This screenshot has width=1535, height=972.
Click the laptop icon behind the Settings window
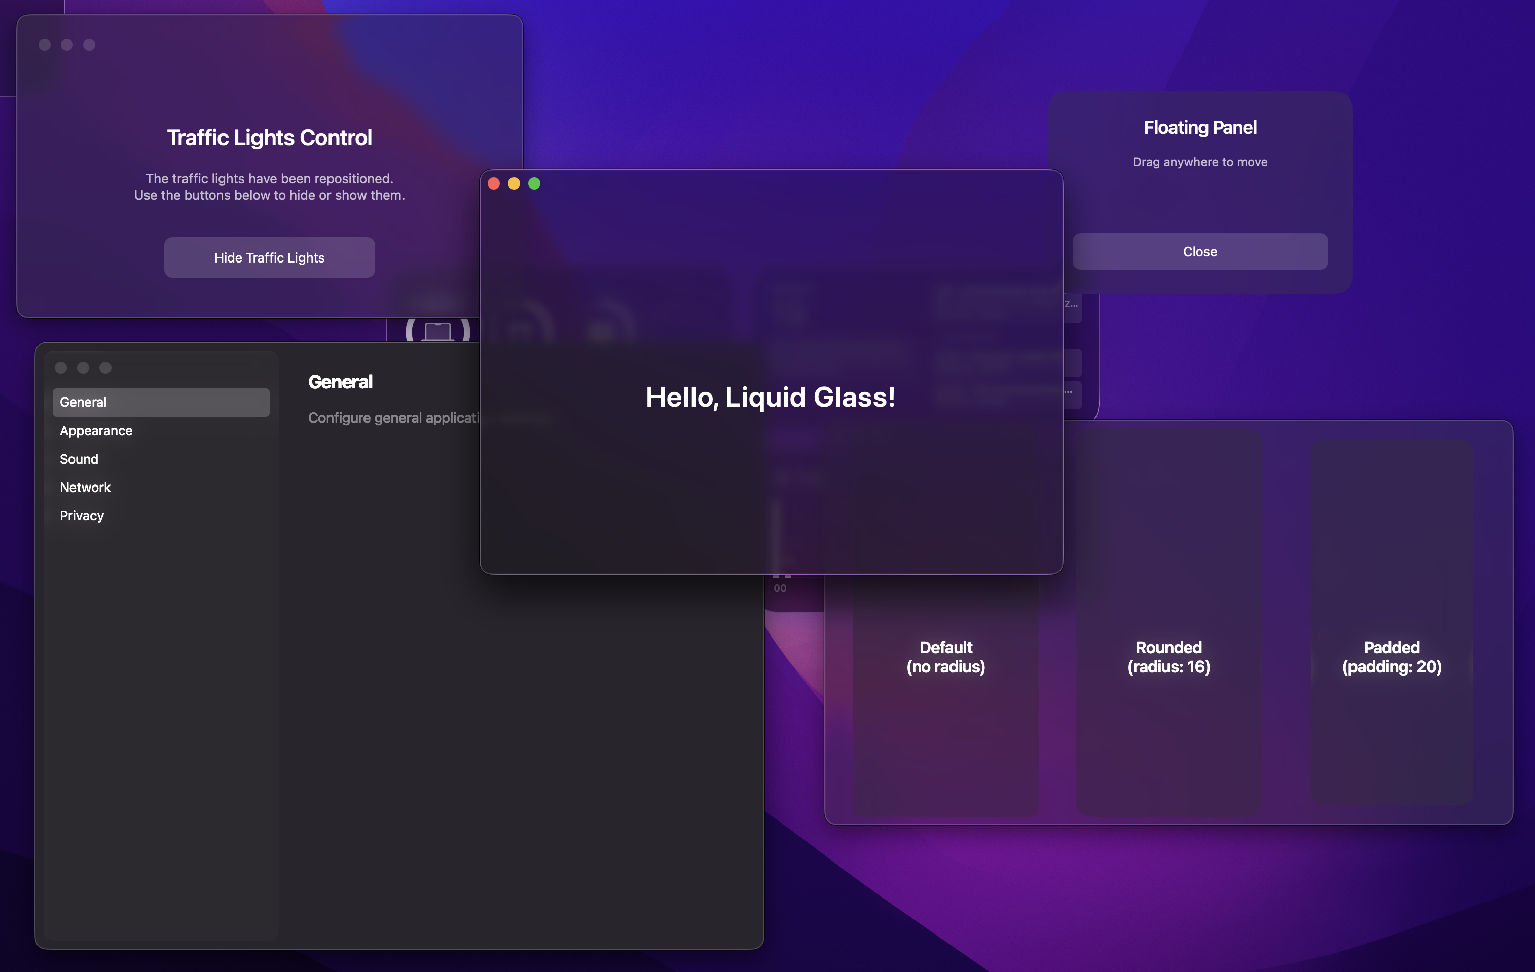(x=437, y=329)
